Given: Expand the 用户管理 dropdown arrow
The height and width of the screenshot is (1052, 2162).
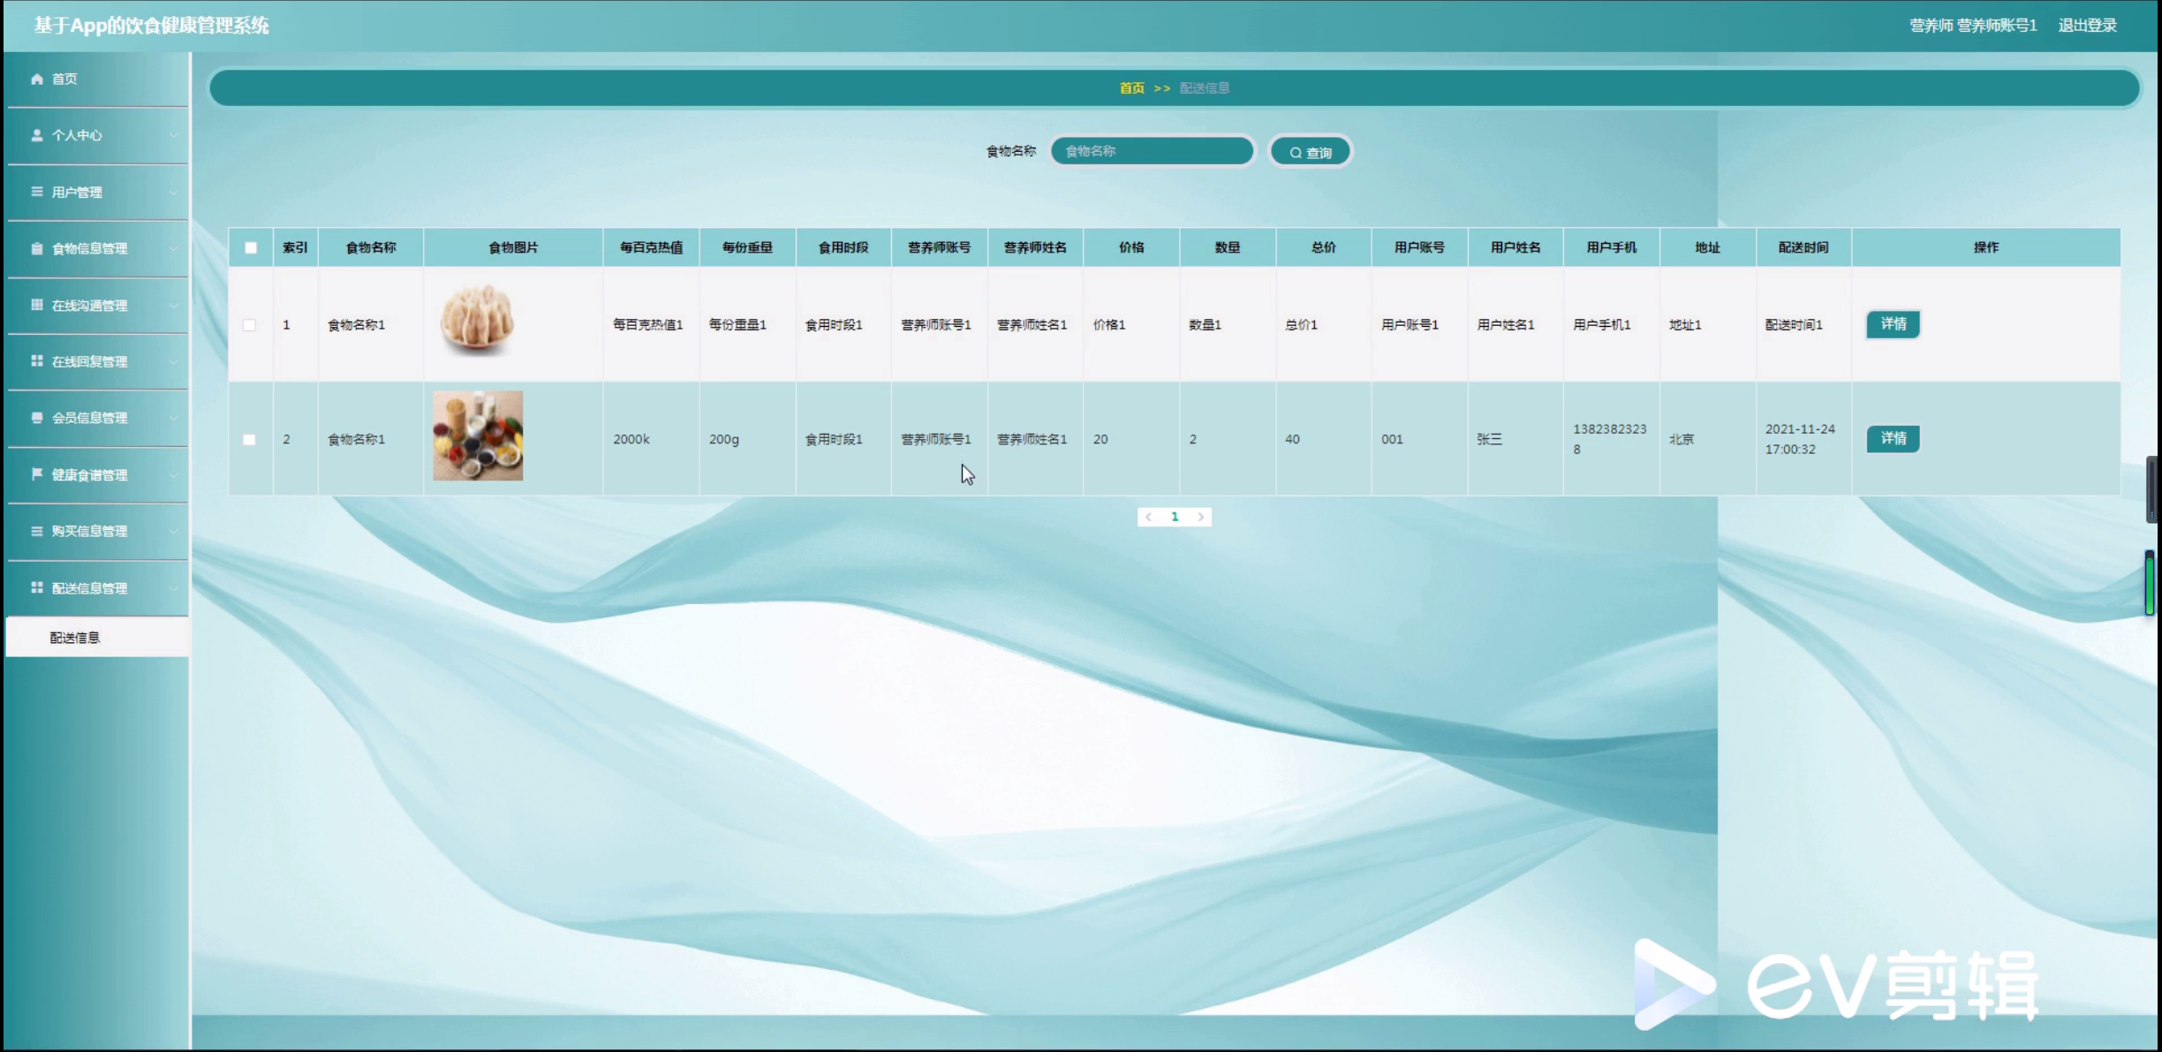Looking at the screenshot, I should (174, 193).
